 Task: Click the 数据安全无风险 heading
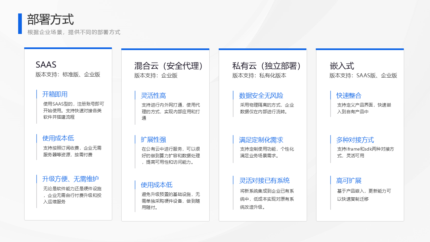coord(261,95)
